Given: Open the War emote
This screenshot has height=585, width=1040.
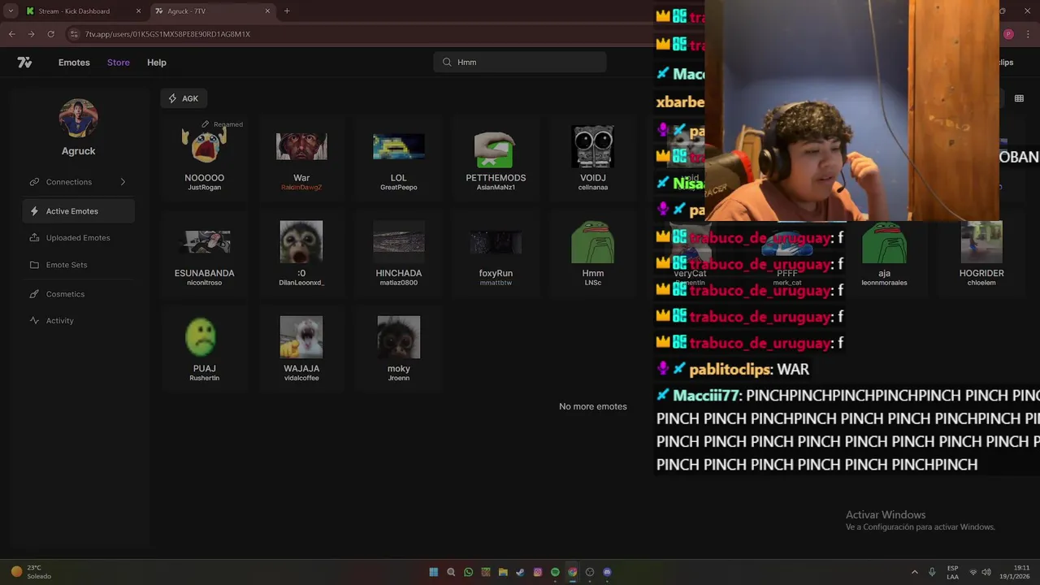Looking at the screenshot, I should coord(301,157).
